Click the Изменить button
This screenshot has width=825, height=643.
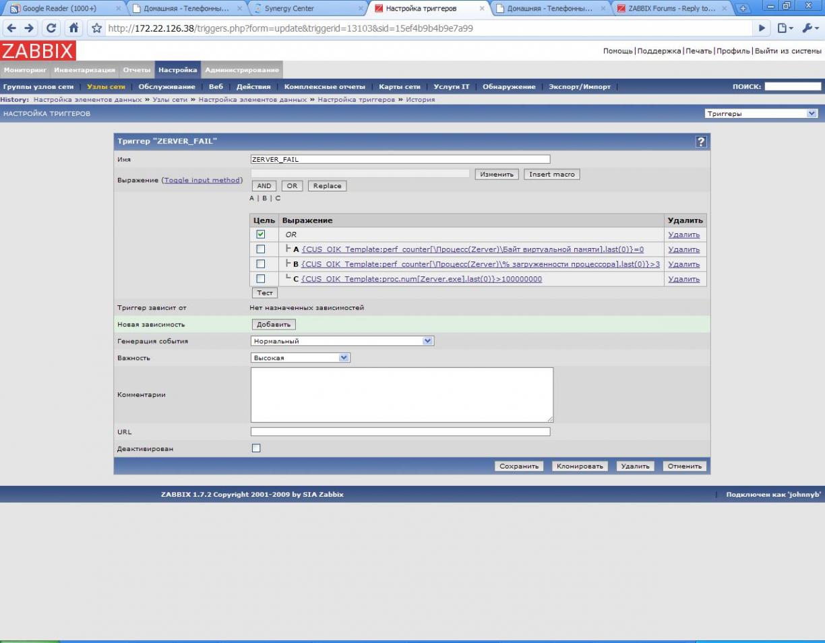[x=497, y=174]
